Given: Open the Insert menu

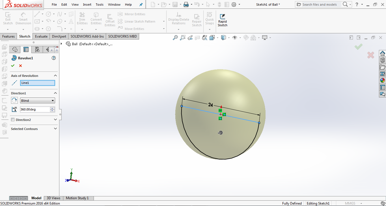Looking at the screenshot, I should (87, 5).
